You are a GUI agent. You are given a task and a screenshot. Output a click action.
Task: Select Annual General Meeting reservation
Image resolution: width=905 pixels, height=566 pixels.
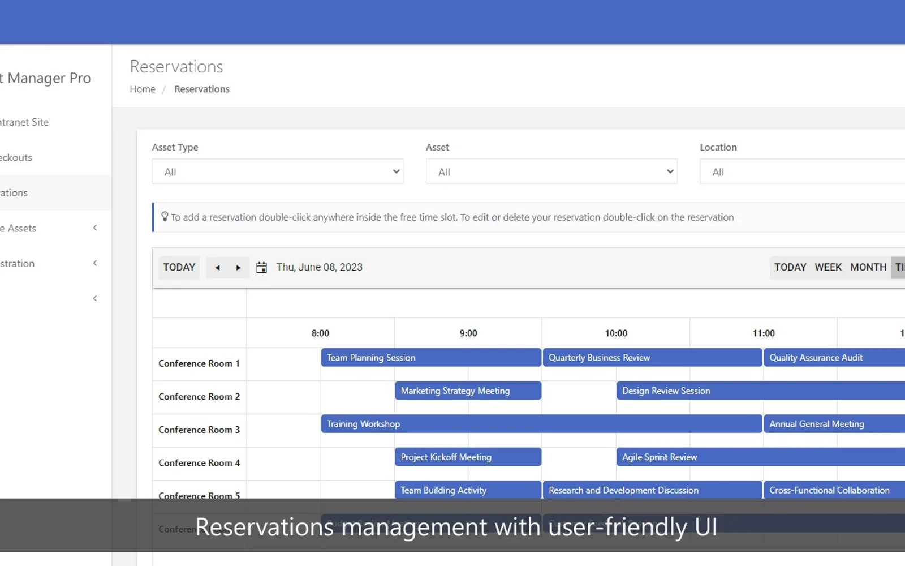(x=834, y=424)
